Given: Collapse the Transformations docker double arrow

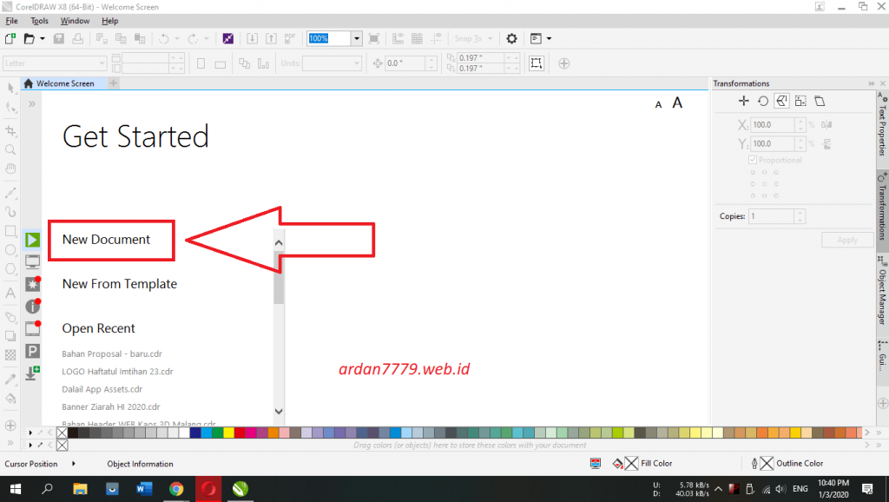Looking at the screenshot, I should point(872,83).
